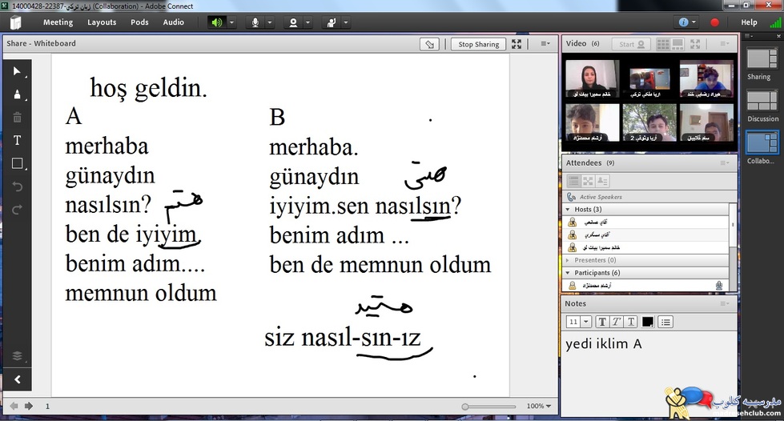The image size is (784, 421).
Task: Open the Notes font size dropdown
Action: click(x=586, y=322)
